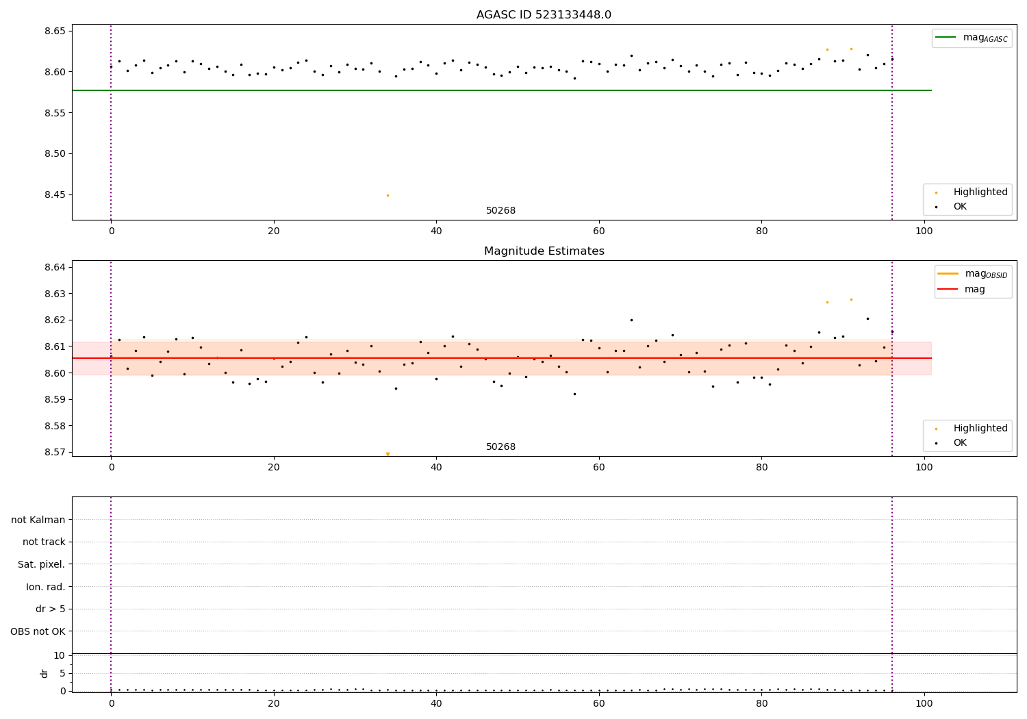Click the '8.58' y-axis tick label
This screenshot has width=1027, height=719.
click(55, 426)
